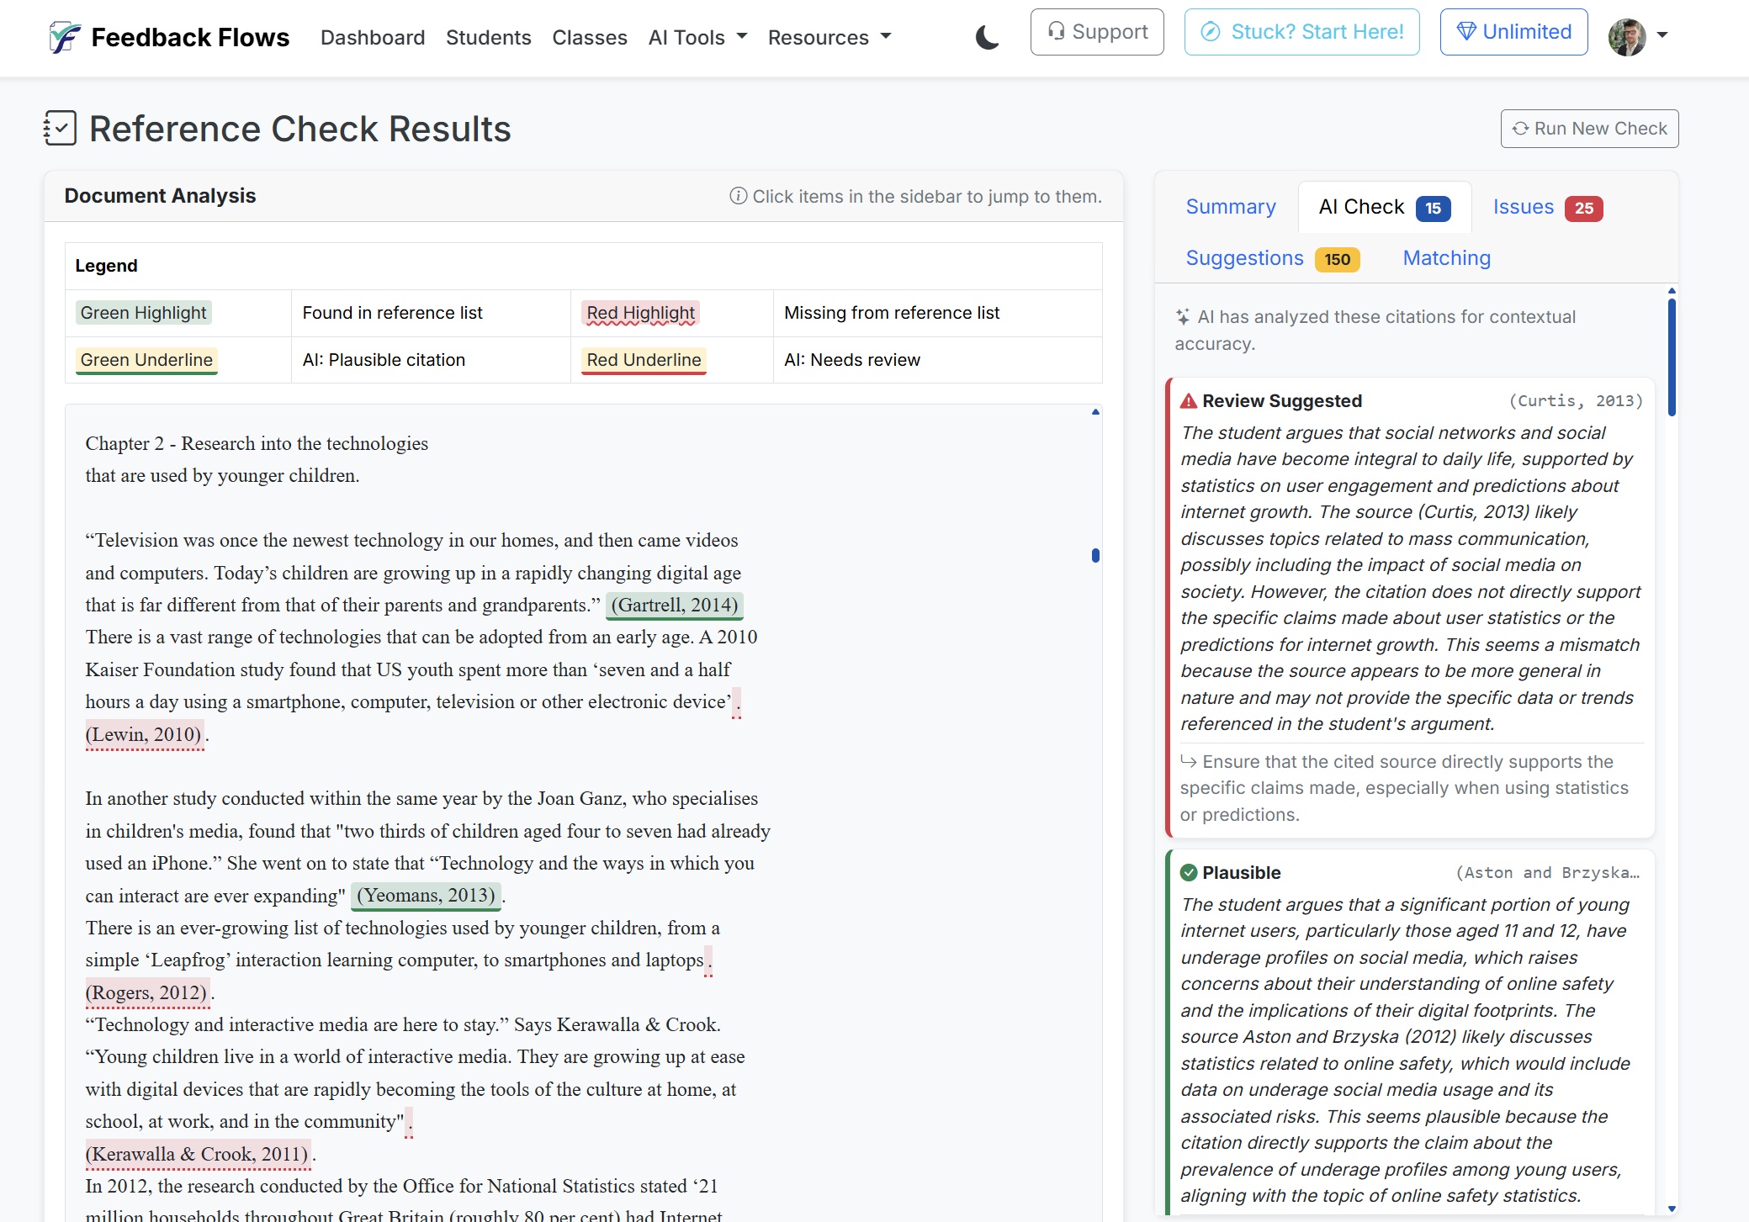
Task: Click the info icon in Document Analysis header
Action: (737, 196)
